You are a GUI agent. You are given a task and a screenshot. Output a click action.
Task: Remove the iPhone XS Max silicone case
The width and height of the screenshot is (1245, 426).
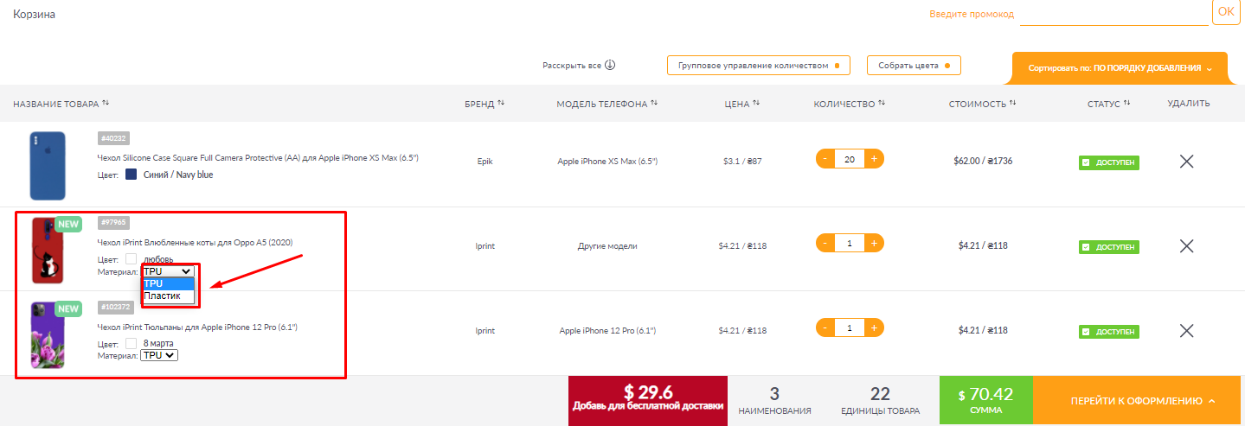(1186, 162)
